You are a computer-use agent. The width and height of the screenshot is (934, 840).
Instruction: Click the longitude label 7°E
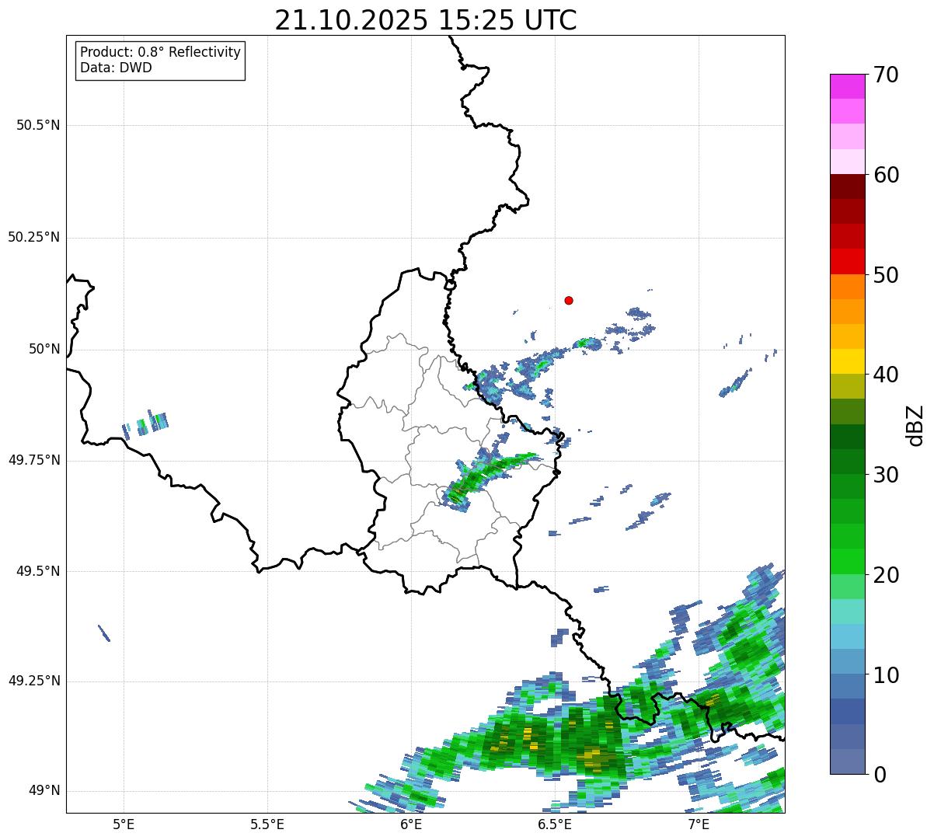point(699,824)
